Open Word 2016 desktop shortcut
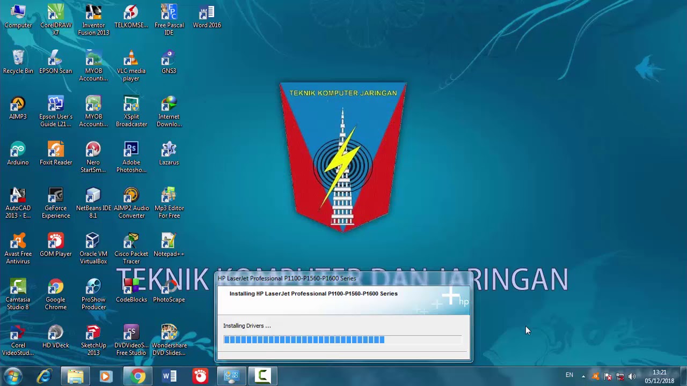This screenshot has height=386, width=687. (x=207, y=17)
